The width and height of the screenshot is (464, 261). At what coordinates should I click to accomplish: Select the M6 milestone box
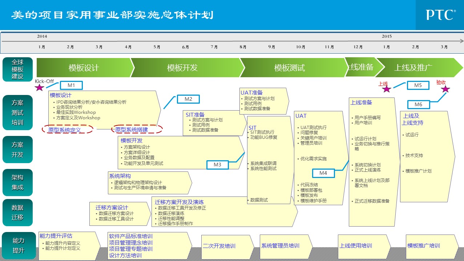click(x=418, y=104)
